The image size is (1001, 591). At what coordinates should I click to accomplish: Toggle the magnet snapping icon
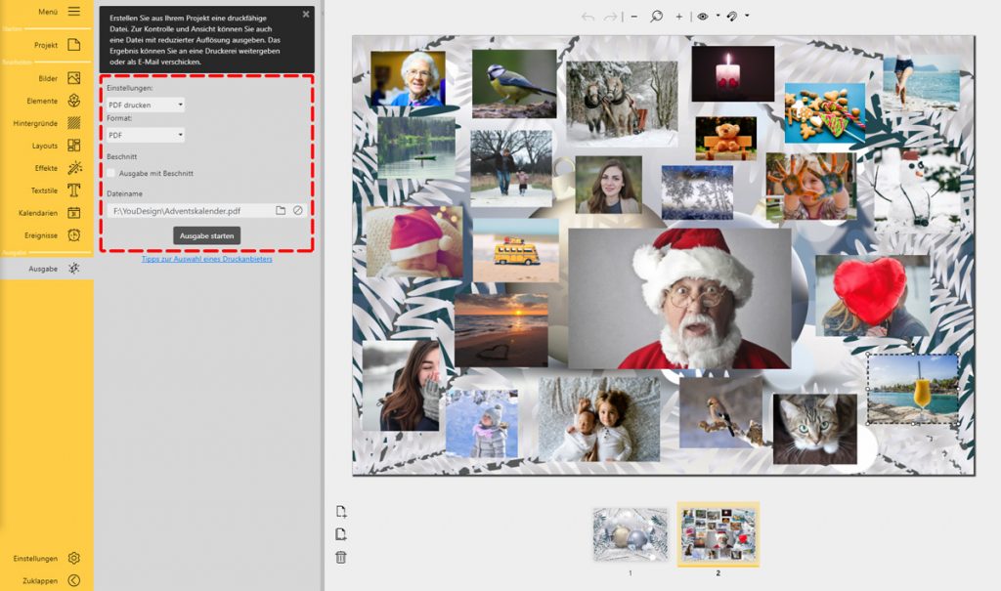pos(732,17)
